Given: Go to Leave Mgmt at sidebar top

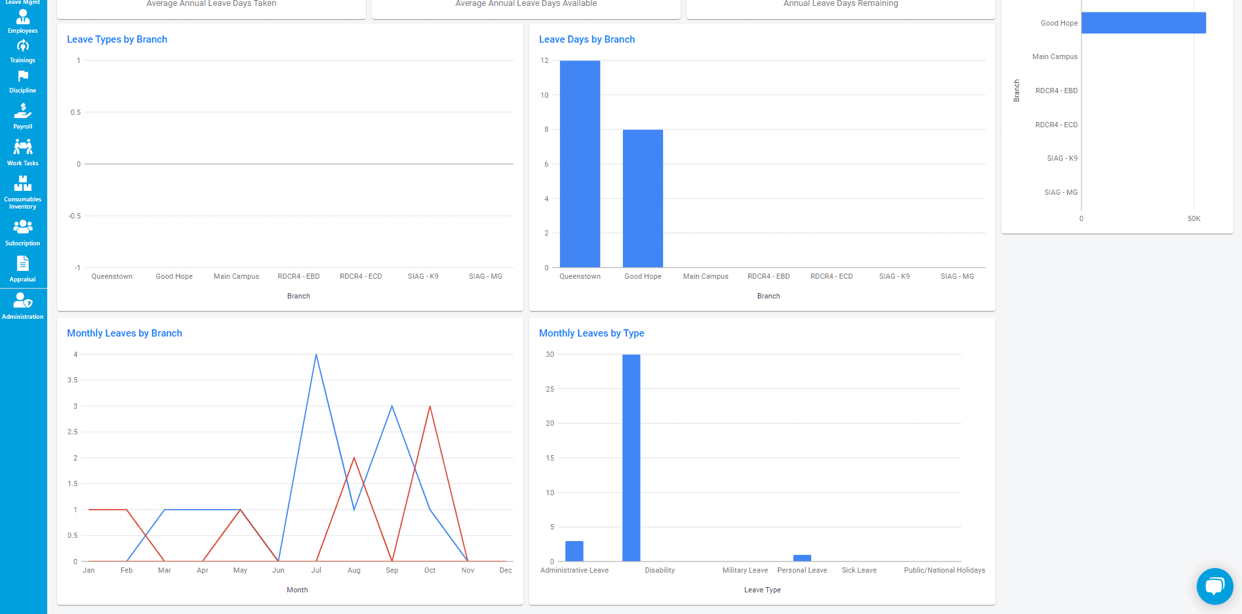Looking at the screenshot, I should coord(23,3).
